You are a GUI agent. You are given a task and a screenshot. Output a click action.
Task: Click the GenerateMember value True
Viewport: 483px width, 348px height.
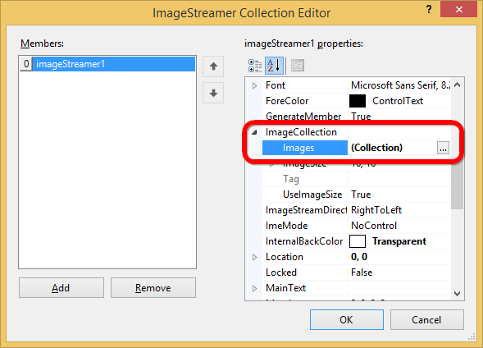361,117
